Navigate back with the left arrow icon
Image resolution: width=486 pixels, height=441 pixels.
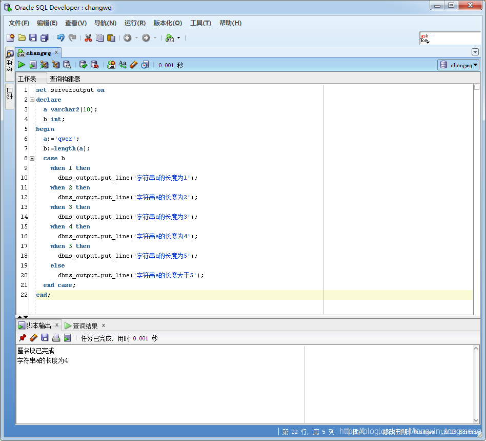tap(127, 38)
